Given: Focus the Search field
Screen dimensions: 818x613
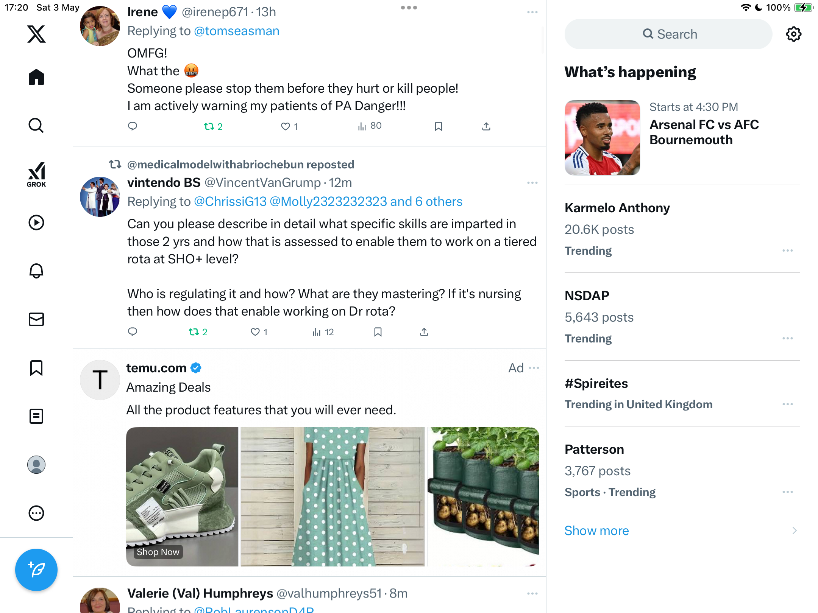Looking at the screenshot, I should (x=668, y=34).
